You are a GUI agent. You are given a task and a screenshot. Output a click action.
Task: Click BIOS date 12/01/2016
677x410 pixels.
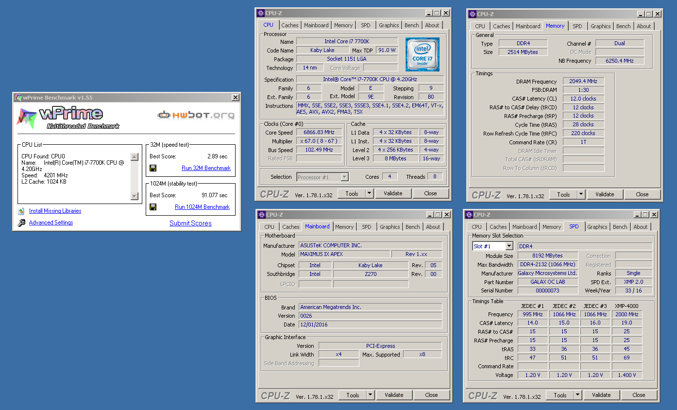point(370,325)
